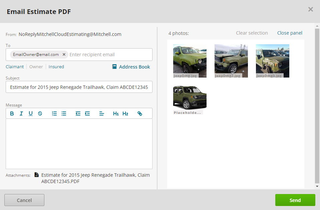Apply strikethrough formatting to message
320x210 pixels.
coord(40,113)
